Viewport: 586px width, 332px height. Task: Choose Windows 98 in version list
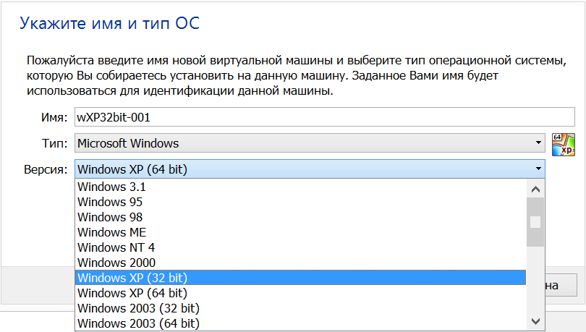pos(300,217)
